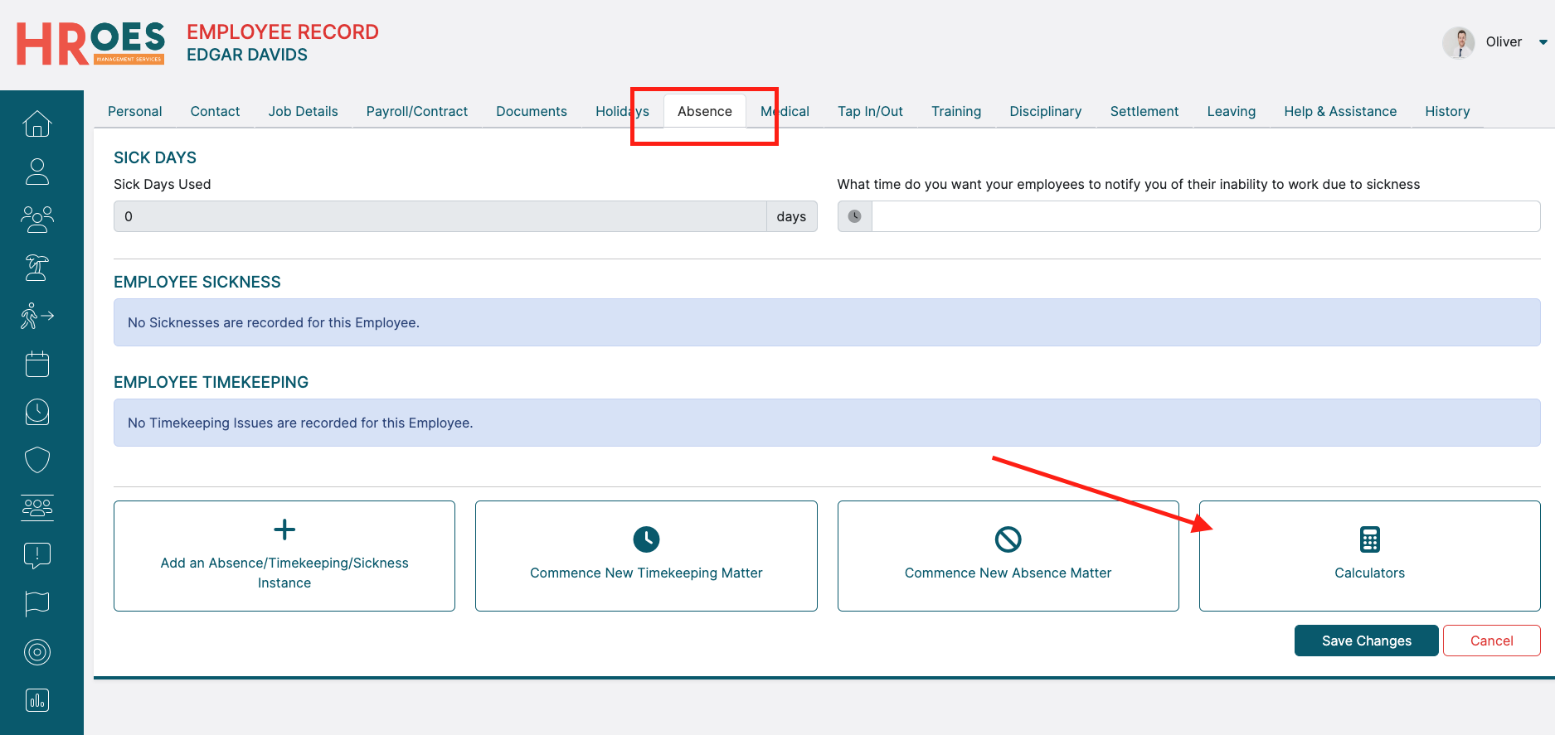
Task: Click the clock icon on time field
Action: (854, 216)
